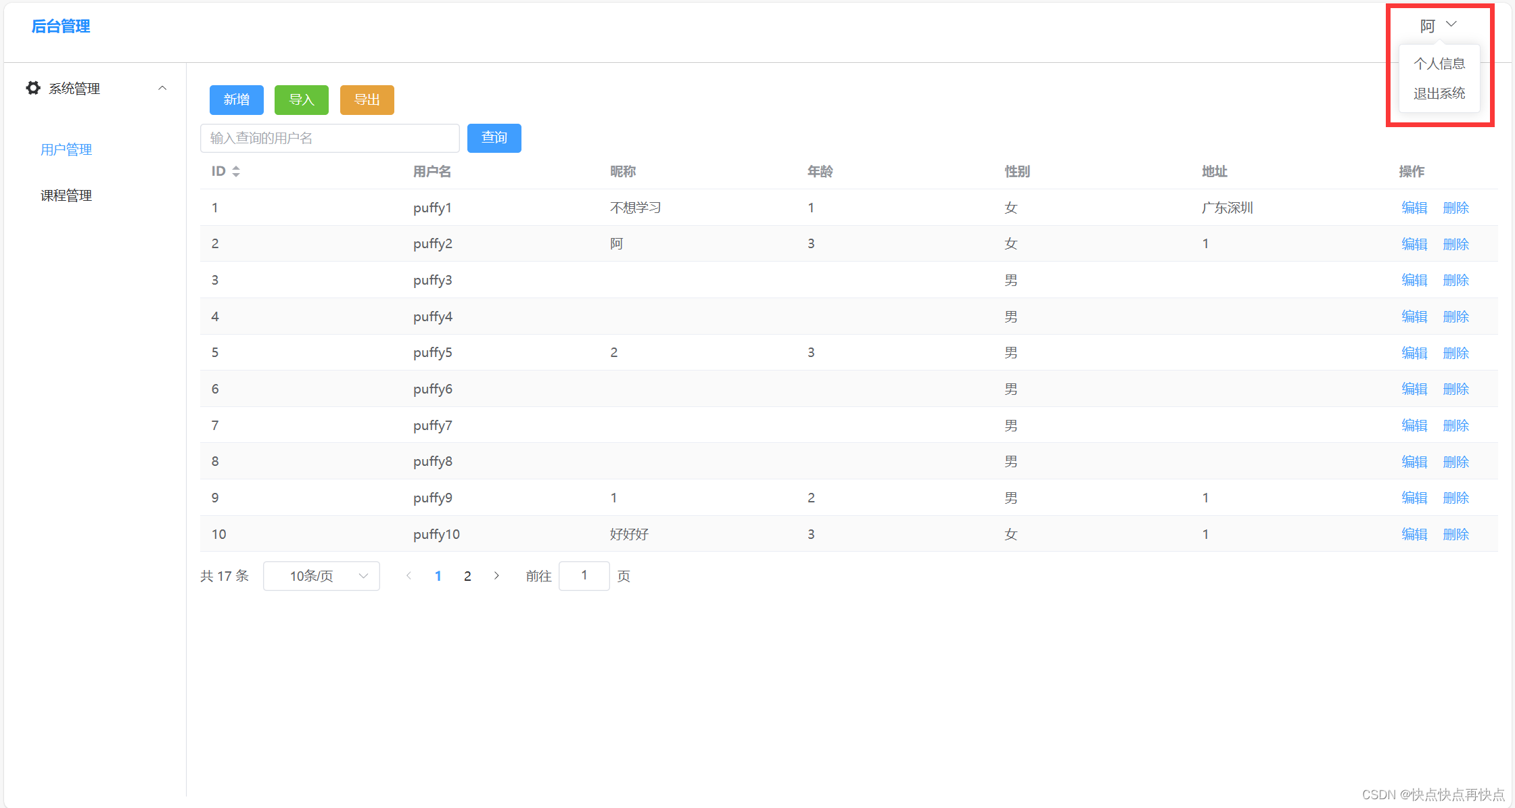Viewport: 1515px width, 808px height.
Task: Select page 1 in pagination
Action: coord(438,576)
